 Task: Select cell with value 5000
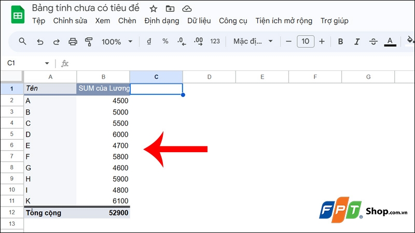tap(103, 112)
